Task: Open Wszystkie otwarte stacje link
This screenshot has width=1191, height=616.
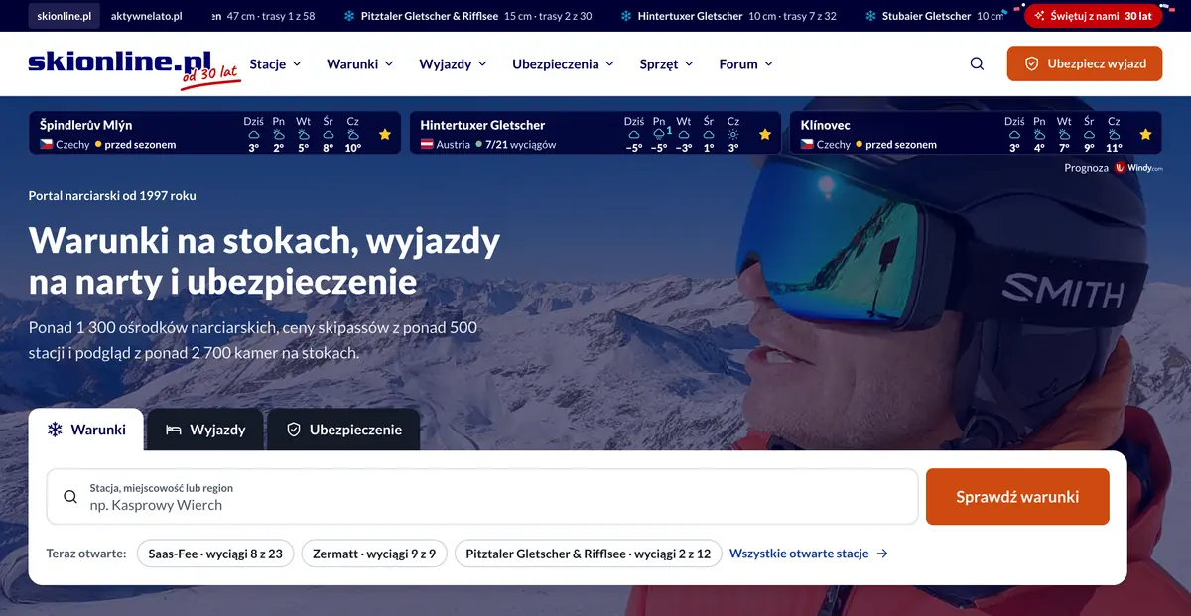Action: point(809,554)
